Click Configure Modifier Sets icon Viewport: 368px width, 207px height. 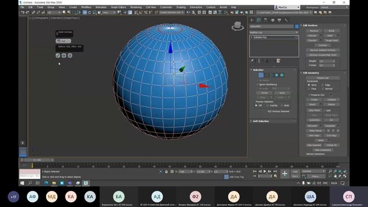[278, 61]
